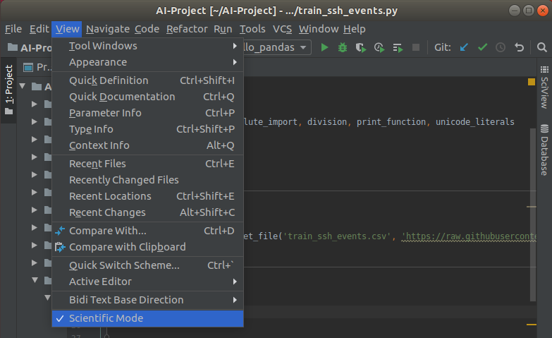Open the SciView side panel
Screen dimensions: 552x338
point(544,92)
